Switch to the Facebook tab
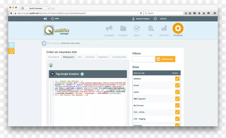Viewport: 226px width, 138px height. coord(90,57)
